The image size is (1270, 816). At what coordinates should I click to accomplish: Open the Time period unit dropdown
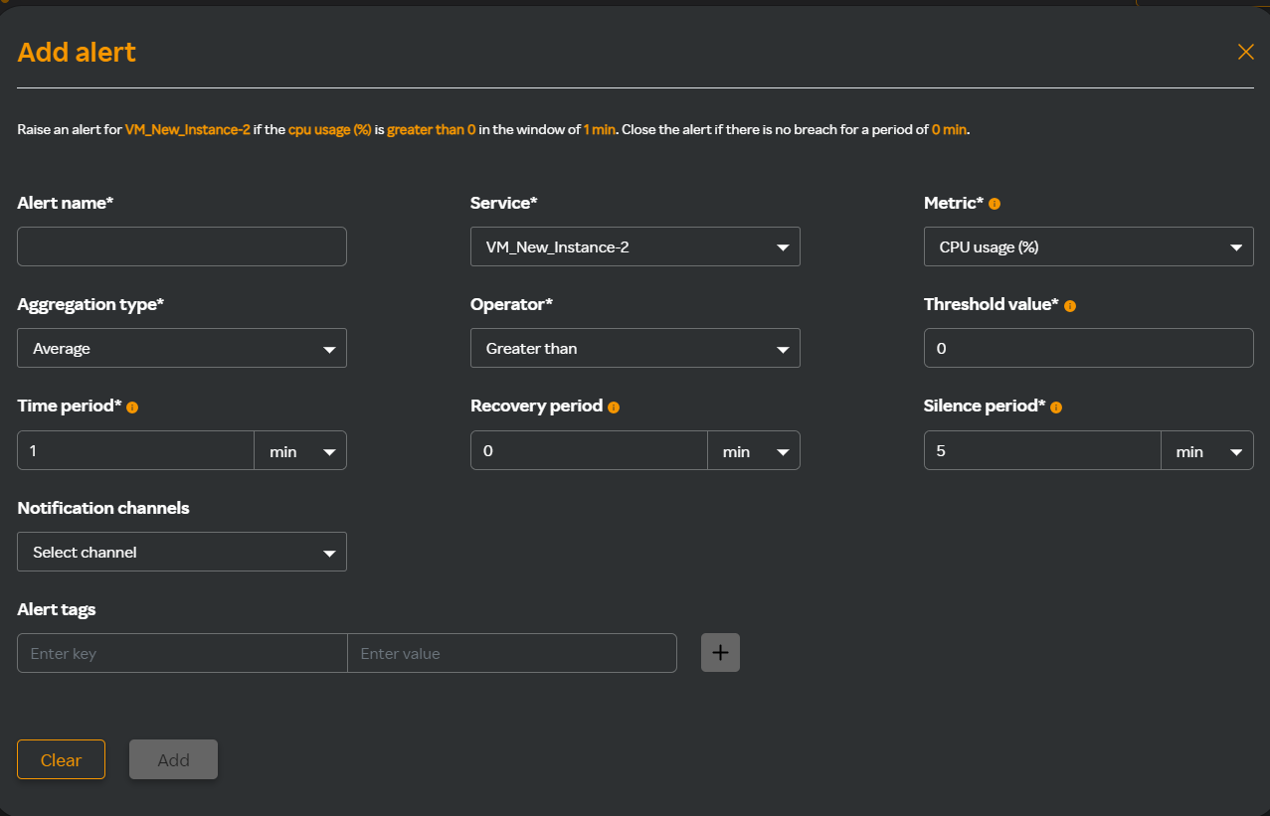(x=300, y=451)
